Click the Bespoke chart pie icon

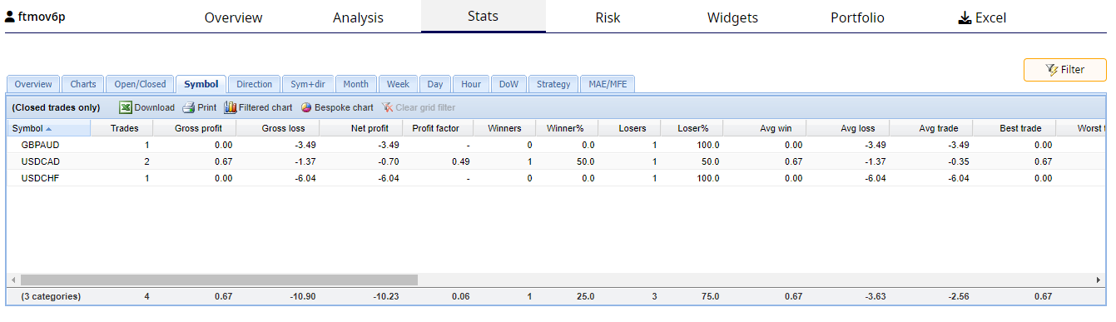[306, 107]
